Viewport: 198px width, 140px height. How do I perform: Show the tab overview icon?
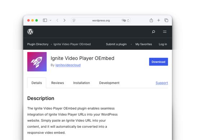pyautogui.click(x=166, y=20)
